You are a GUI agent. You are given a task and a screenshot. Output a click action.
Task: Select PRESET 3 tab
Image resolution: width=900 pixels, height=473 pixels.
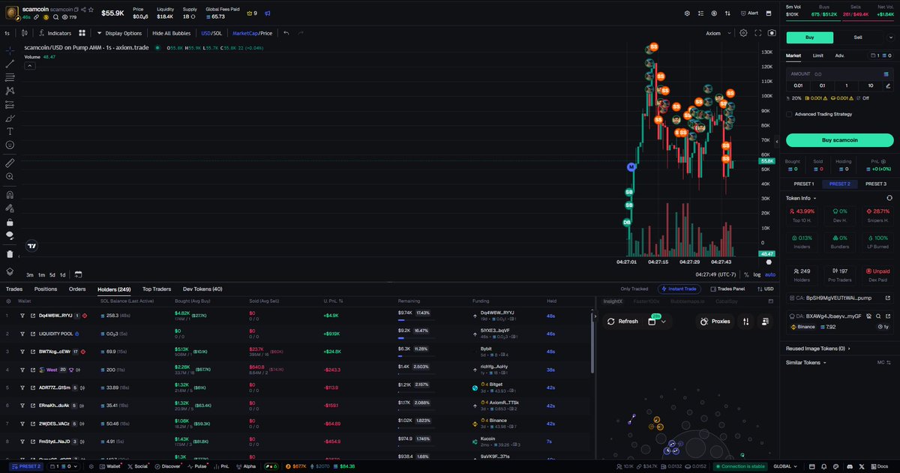[875, 184]
